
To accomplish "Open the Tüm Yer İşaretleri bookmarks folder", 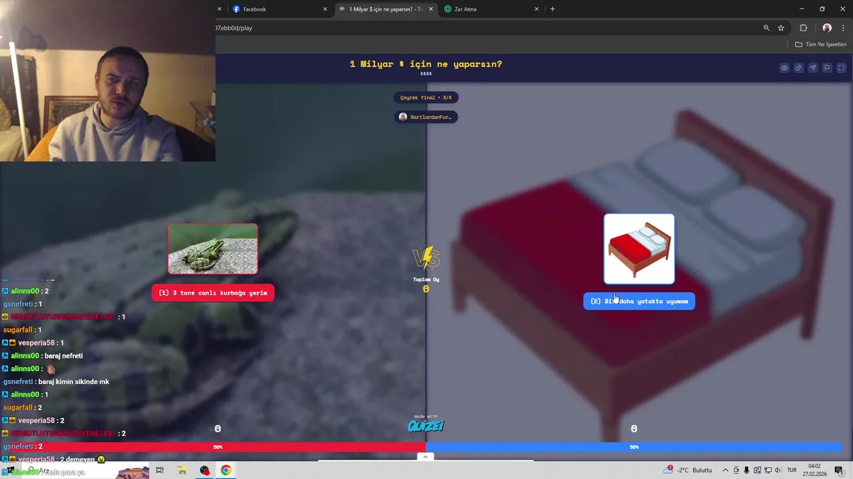I will [x=820, y=44].
